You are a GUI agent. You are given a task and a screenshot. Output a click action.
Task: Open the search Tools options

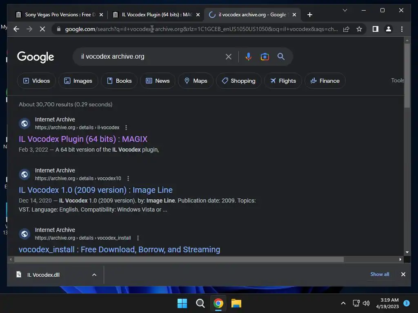(397, 80)
